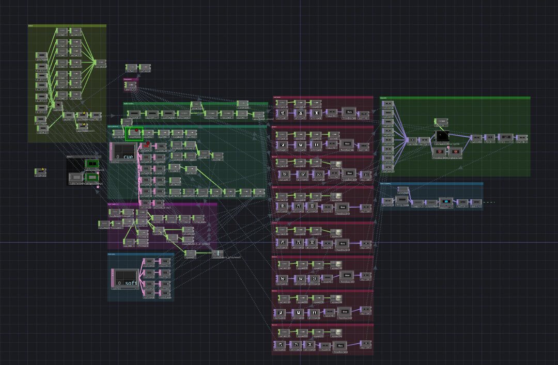Screen dimensions: 558x365
Task: Select the isolated warning-flagged node at far left
Action: pyautogui.click(x=41, y=171)
